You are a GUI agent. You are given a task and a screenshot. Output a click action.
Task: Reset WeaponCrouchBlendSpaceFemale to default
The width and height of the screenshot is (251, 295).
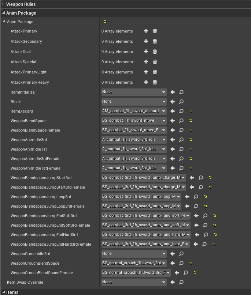pos(195,273)
